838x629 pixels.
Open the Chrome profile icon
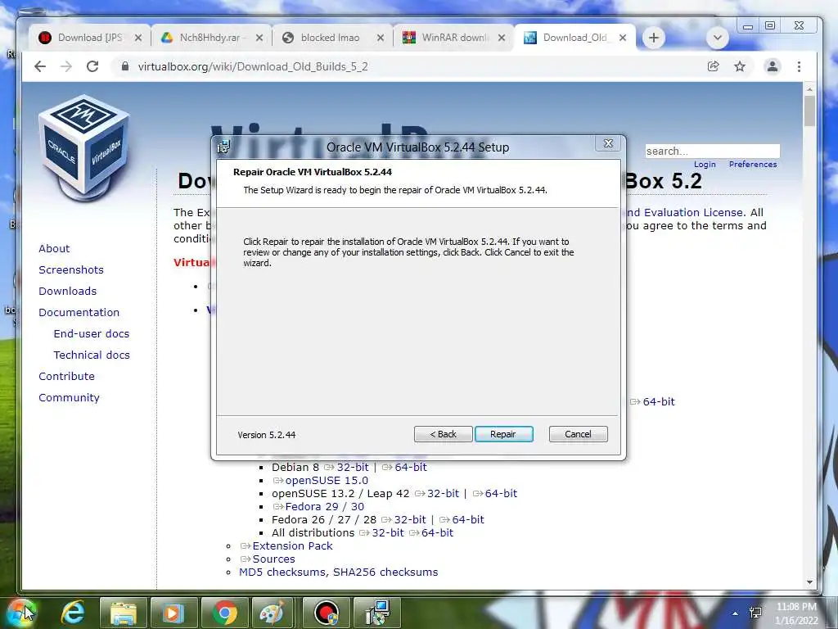(x=773, y=66)
